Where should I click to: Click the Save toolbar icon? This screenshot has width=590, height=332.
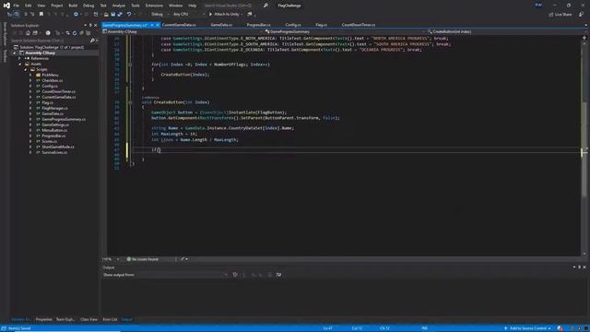[112, 15]
